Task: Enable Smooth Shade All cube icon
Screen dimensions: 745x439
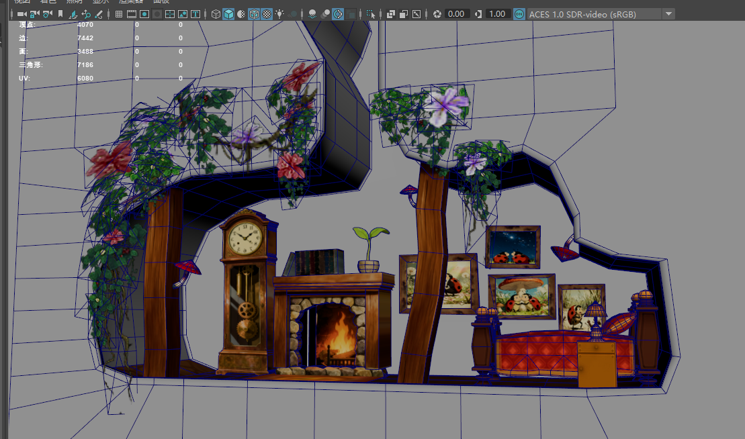Action: [228, 13]
